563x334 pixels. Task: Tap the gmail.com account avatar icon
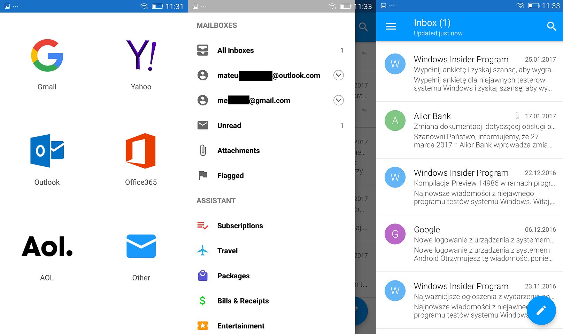[x=203, y=100]
